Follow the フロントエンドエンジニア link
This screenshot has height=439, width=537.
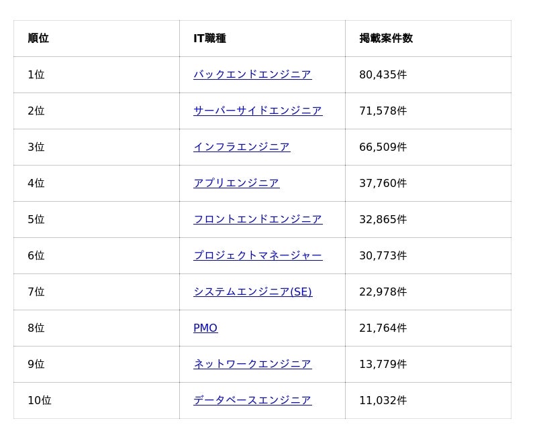pyautogui.click(x=258, y=219)
